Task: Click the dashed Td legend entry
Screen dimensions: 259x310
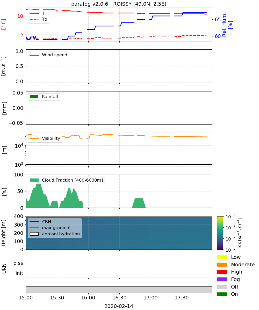Action: coord(39,19)
